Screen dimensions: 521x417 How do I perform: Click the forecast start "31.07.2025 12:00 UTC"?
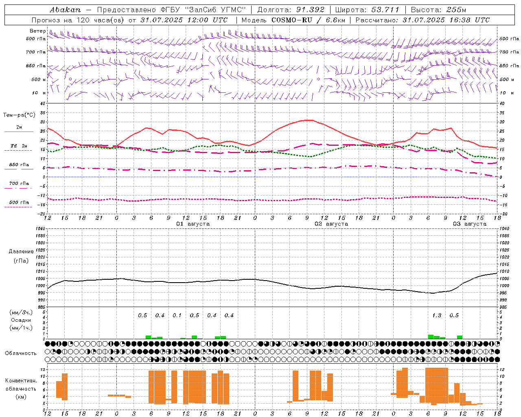click(184, 20)
